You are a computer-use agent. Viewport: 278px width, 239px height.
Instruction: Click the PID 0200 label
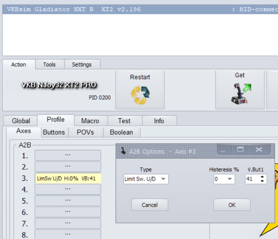point(100,98)
